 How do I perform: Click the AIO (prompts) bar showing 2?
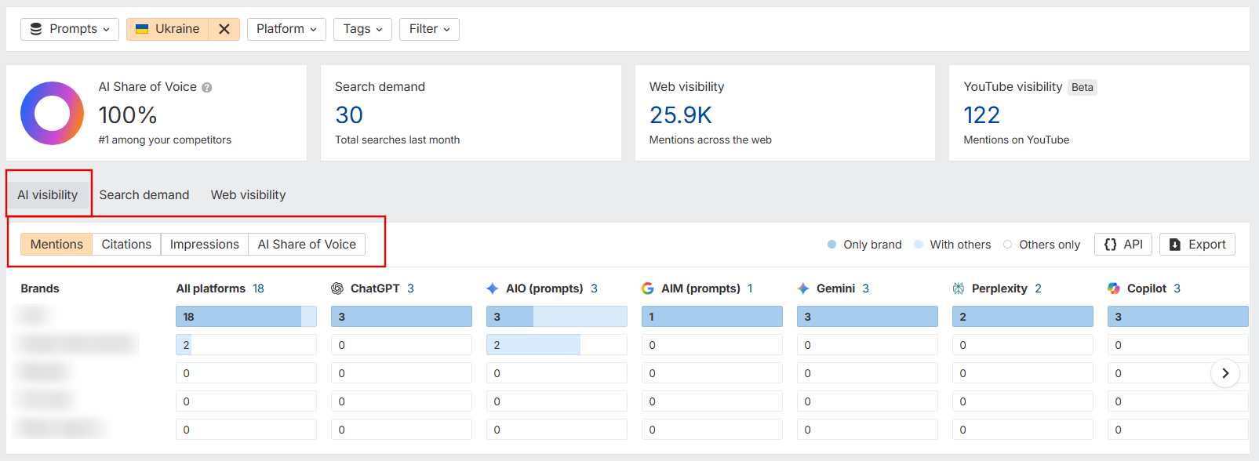pyautogui.click(x=557, y=345)
